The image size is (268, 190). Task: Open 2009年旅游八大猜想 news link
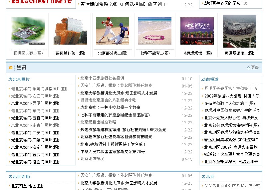pyautogui.click(x=232, y=96)
